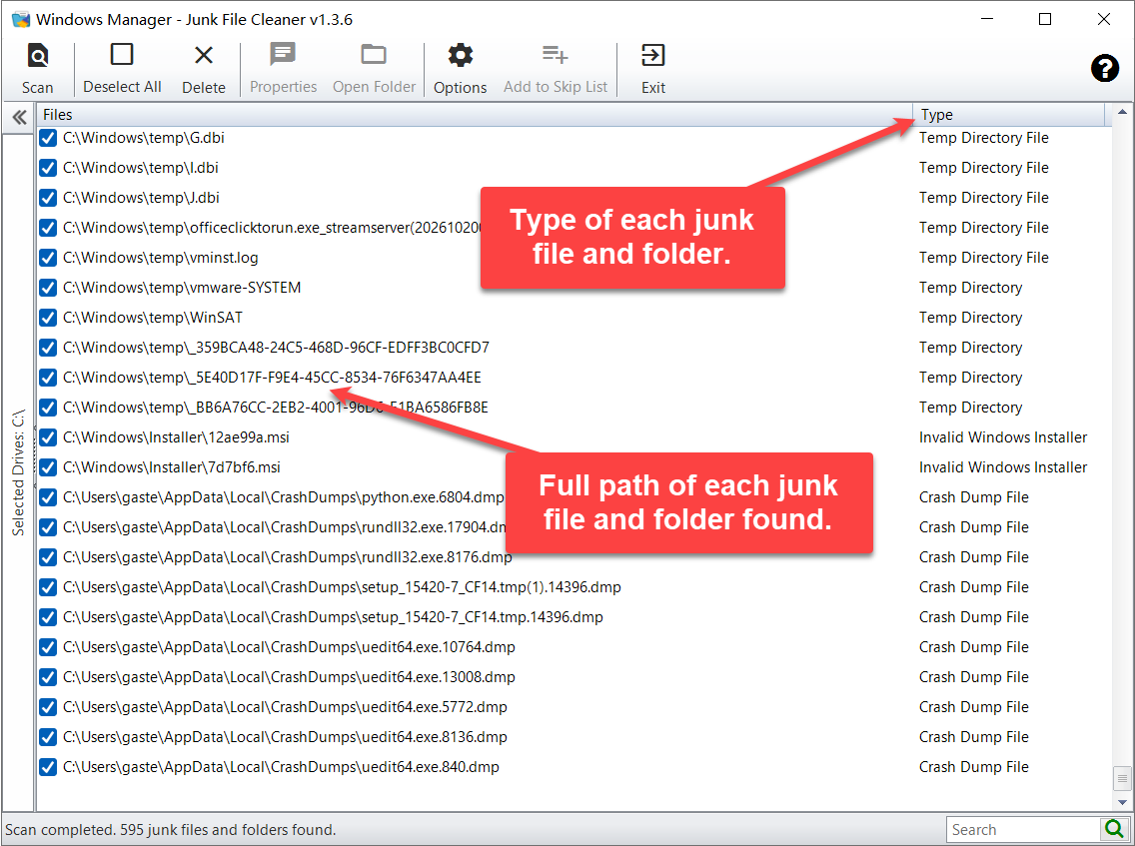Screen dimensions: 1135x846
Task: Select the uedit64.exe.10764.dmp row
Action: tap(574, 647)
